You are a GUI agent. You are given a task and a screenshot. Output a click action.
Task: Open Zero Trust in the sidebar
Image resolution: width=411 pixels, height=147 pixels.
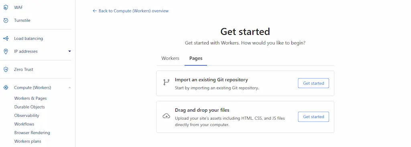pyautogui.click(x=24, y=69)
